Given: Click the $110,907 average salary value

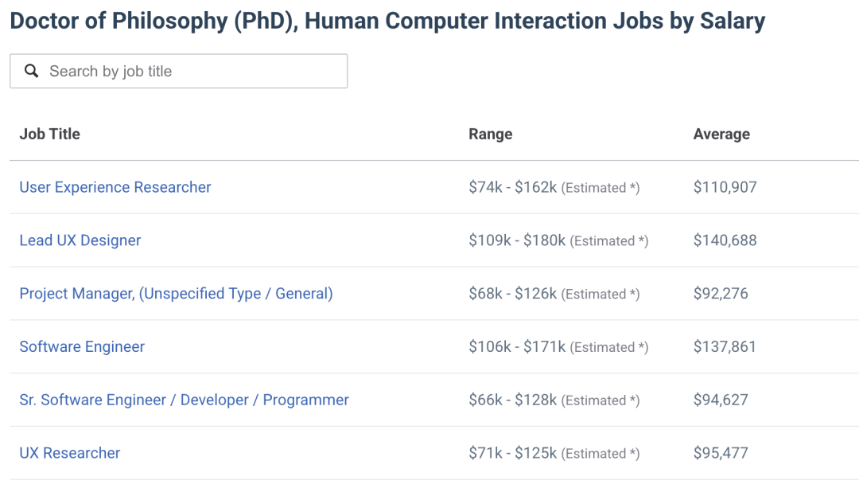Looking at the screenshot, I should [x=725, y=187].
